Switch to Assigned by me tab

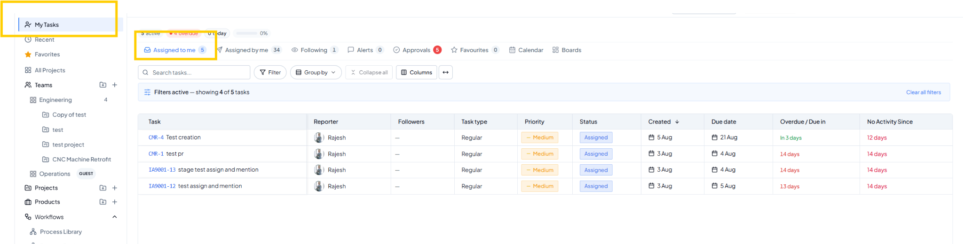click(x=248, y=50)
